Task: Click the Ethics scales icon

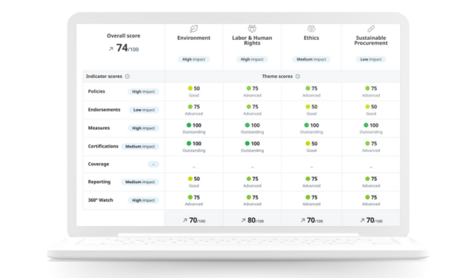Action: click(x=311, y=29)
